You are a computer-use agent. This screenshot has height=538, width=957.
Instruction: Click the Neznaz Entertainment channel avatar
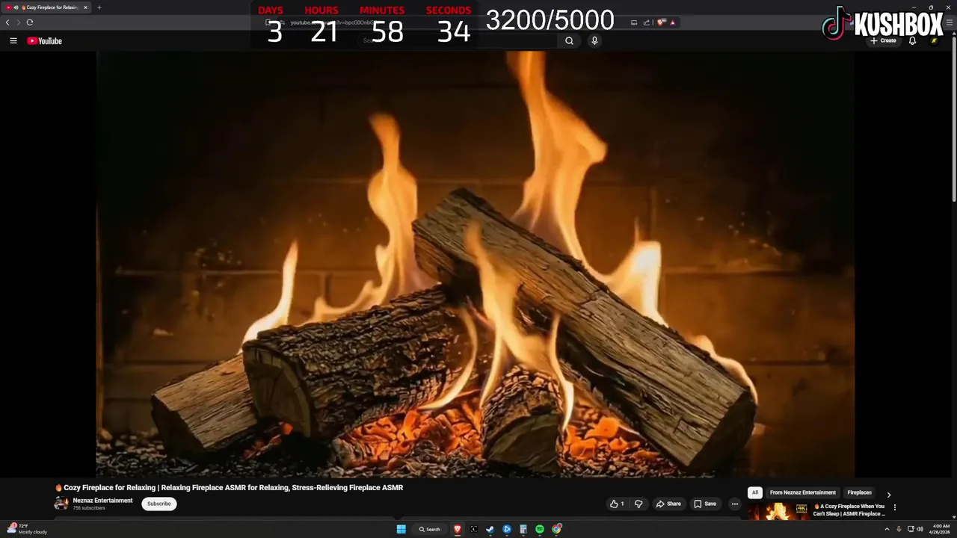(61, 504)
